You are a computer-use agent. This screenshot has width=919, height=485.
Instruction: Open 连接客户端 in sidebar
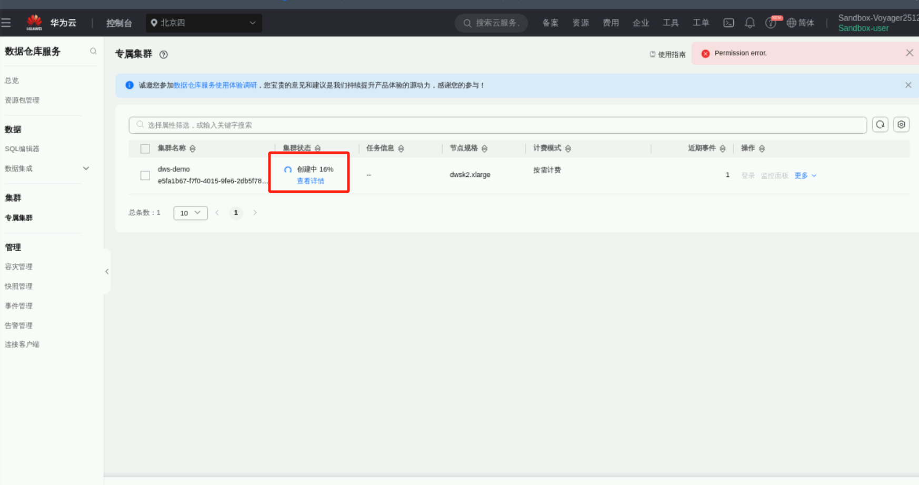[22, 344]
